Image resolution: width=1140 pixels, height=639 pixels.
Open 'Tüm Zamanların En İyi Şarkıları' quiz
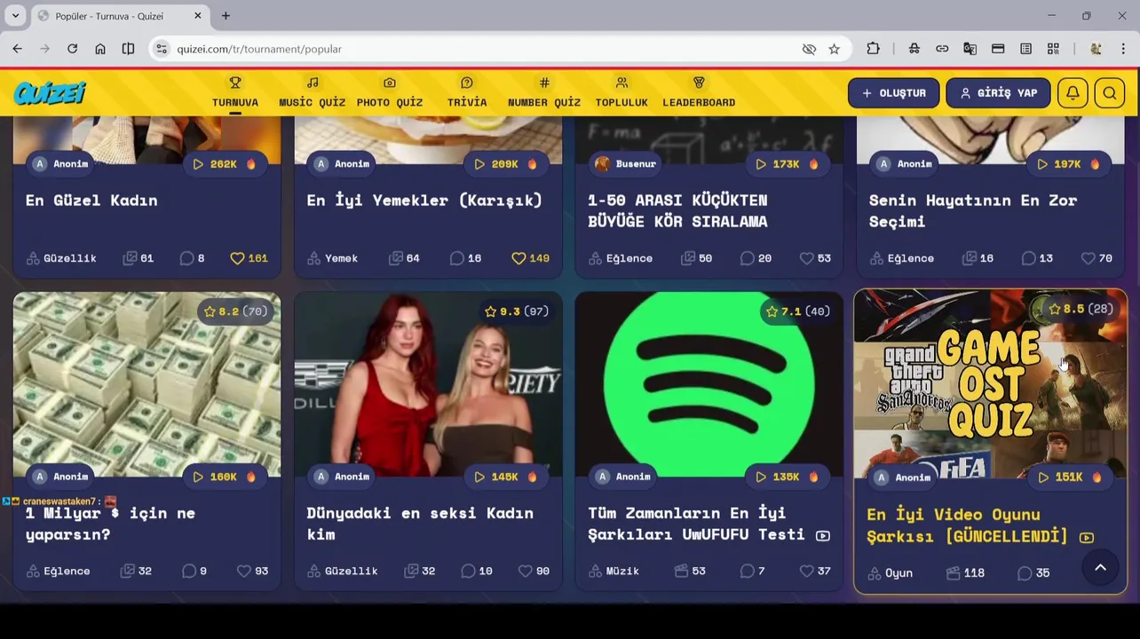(x=696, y=524)
